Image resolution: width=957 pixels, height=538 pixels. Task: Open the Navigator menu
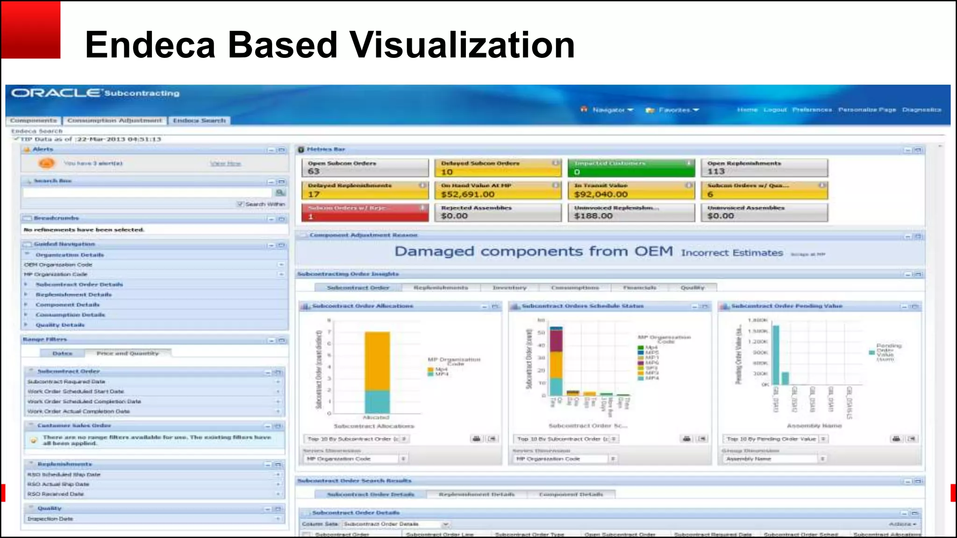click(613, 110)
